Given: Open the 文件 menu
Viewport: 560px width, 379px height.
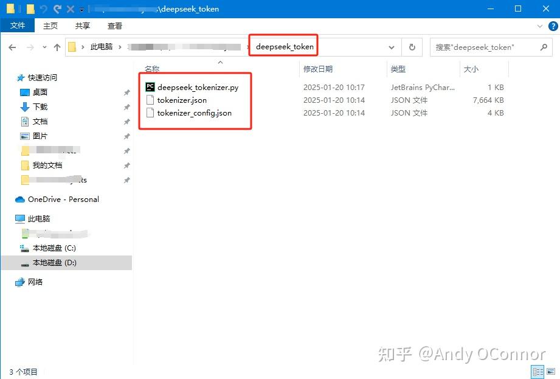Looking at the screenshot, I should 18,26.
